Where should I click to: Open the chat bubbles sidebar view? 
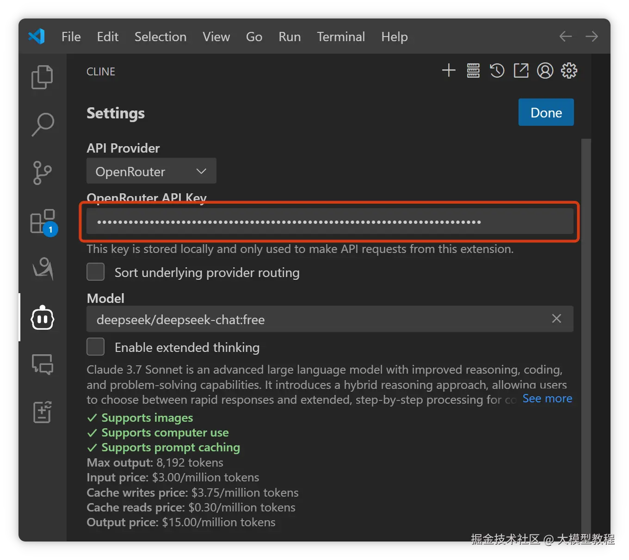point(43,364)
